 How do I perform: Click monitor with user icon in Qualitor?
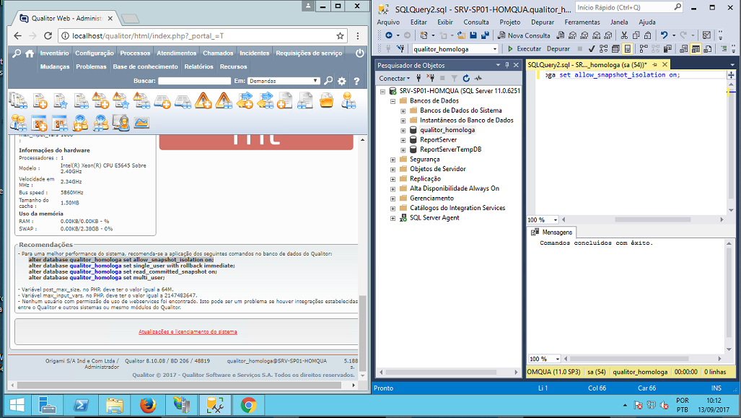coord(121,123)
